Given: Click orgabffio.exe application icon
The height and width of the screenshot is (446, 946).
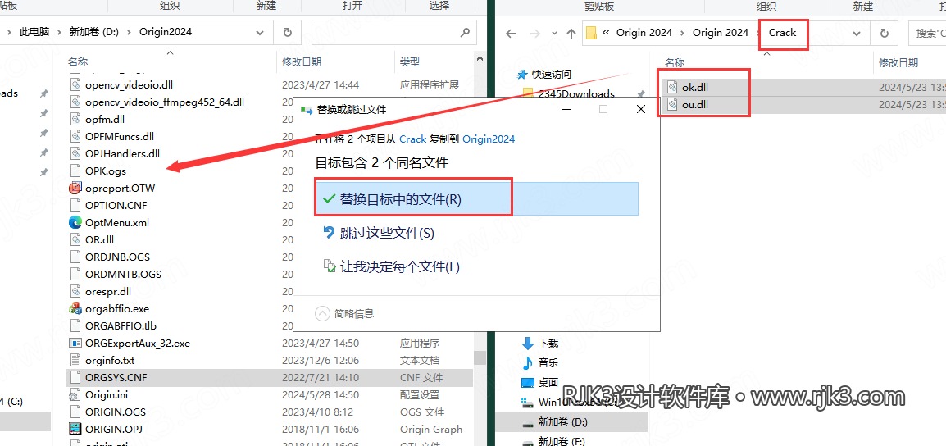Looking at the screenshot, I should (75, 308).
